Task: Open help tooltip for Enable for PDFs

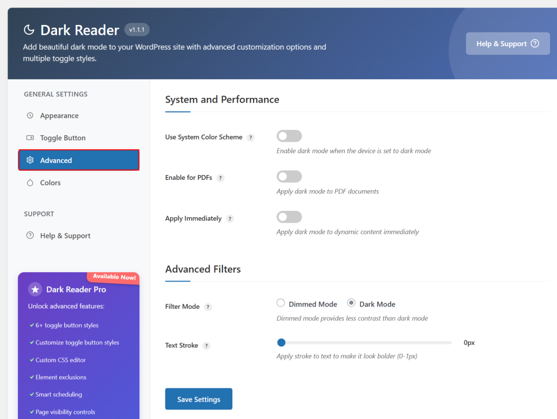Action: pyautogui.click(x=221, y=178)
